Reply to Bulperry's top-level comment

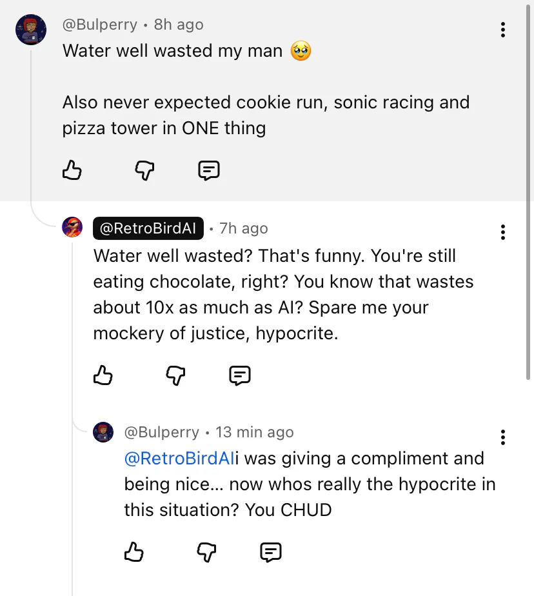coord(208,170)
